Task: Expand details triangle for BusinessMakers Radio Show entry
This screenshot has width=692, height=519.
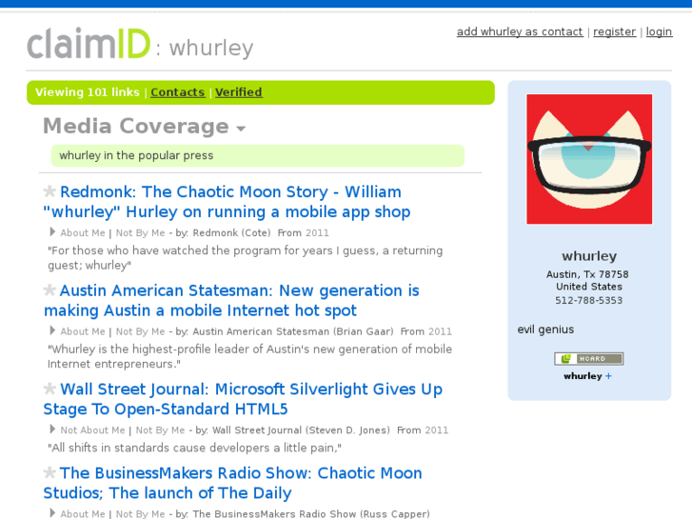Action: [52, 513]
